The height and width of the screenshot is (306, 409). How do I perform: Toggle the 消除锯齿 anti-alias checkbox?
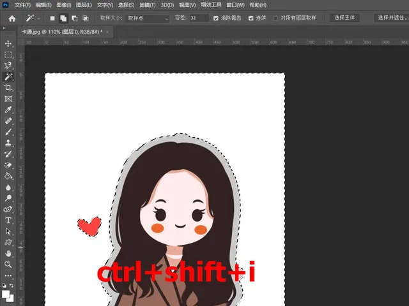(x=216, y=18)
